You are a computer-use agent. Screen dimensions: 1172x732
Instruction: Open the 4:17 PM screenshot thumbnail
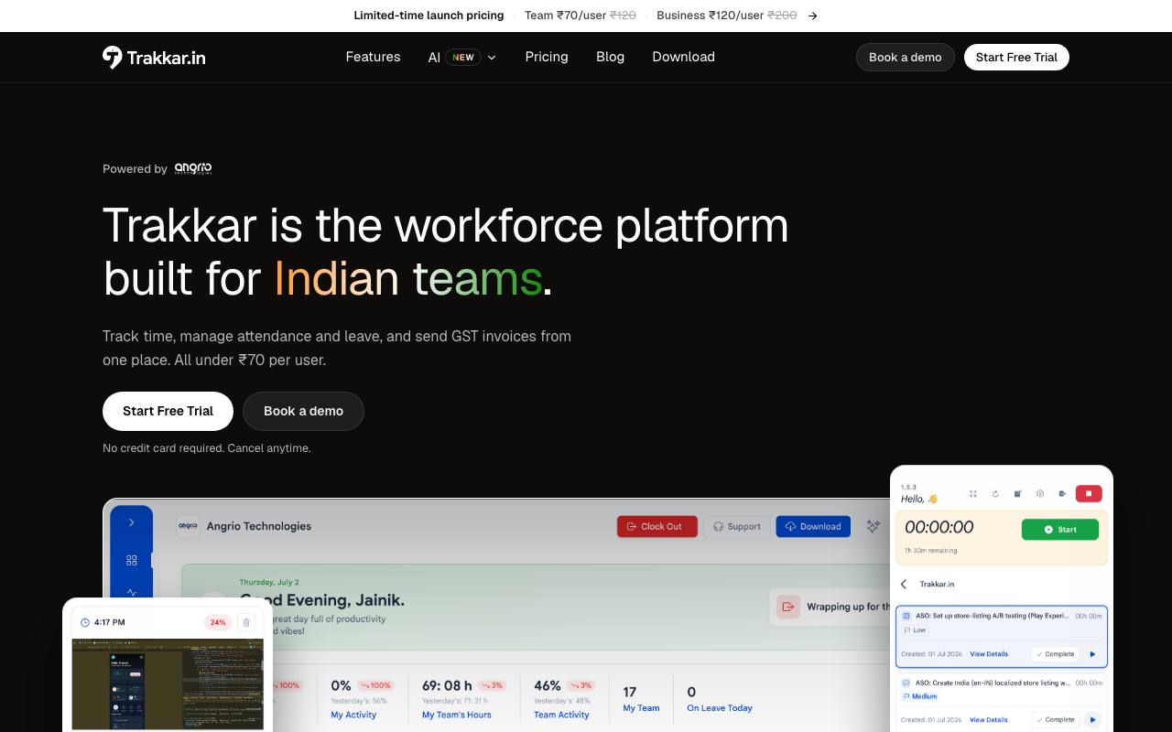pos(168,684)
